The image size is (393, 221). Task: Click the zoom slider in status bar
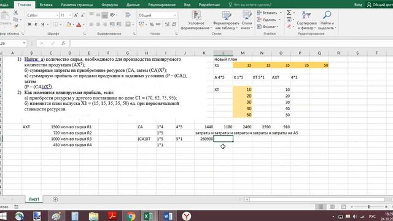(368, 207)
